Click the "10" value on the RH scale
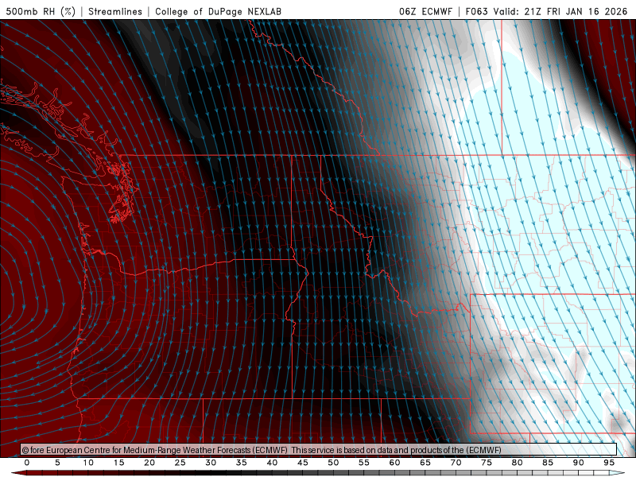636x477 pixels. pos(88,463)
